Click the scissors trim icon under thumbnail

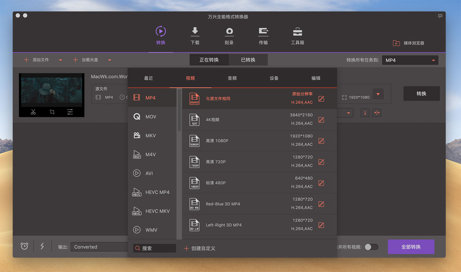tap(33, 112)
